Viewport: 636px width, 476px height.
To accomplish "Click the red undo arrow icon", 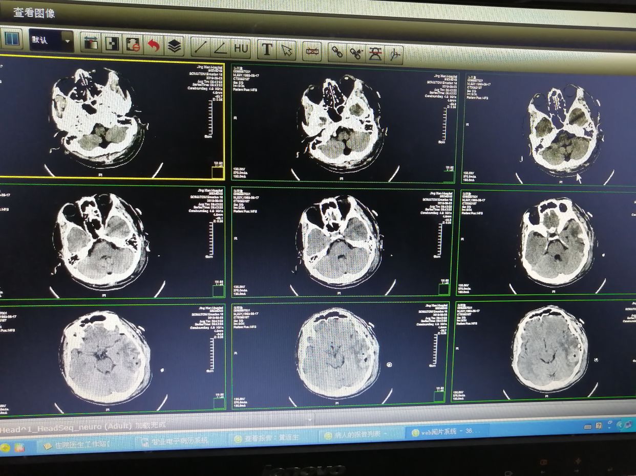I will (153, 46).
